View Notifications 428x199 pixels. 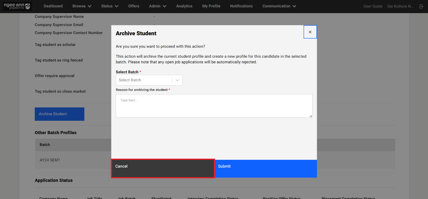click(241, 6)
